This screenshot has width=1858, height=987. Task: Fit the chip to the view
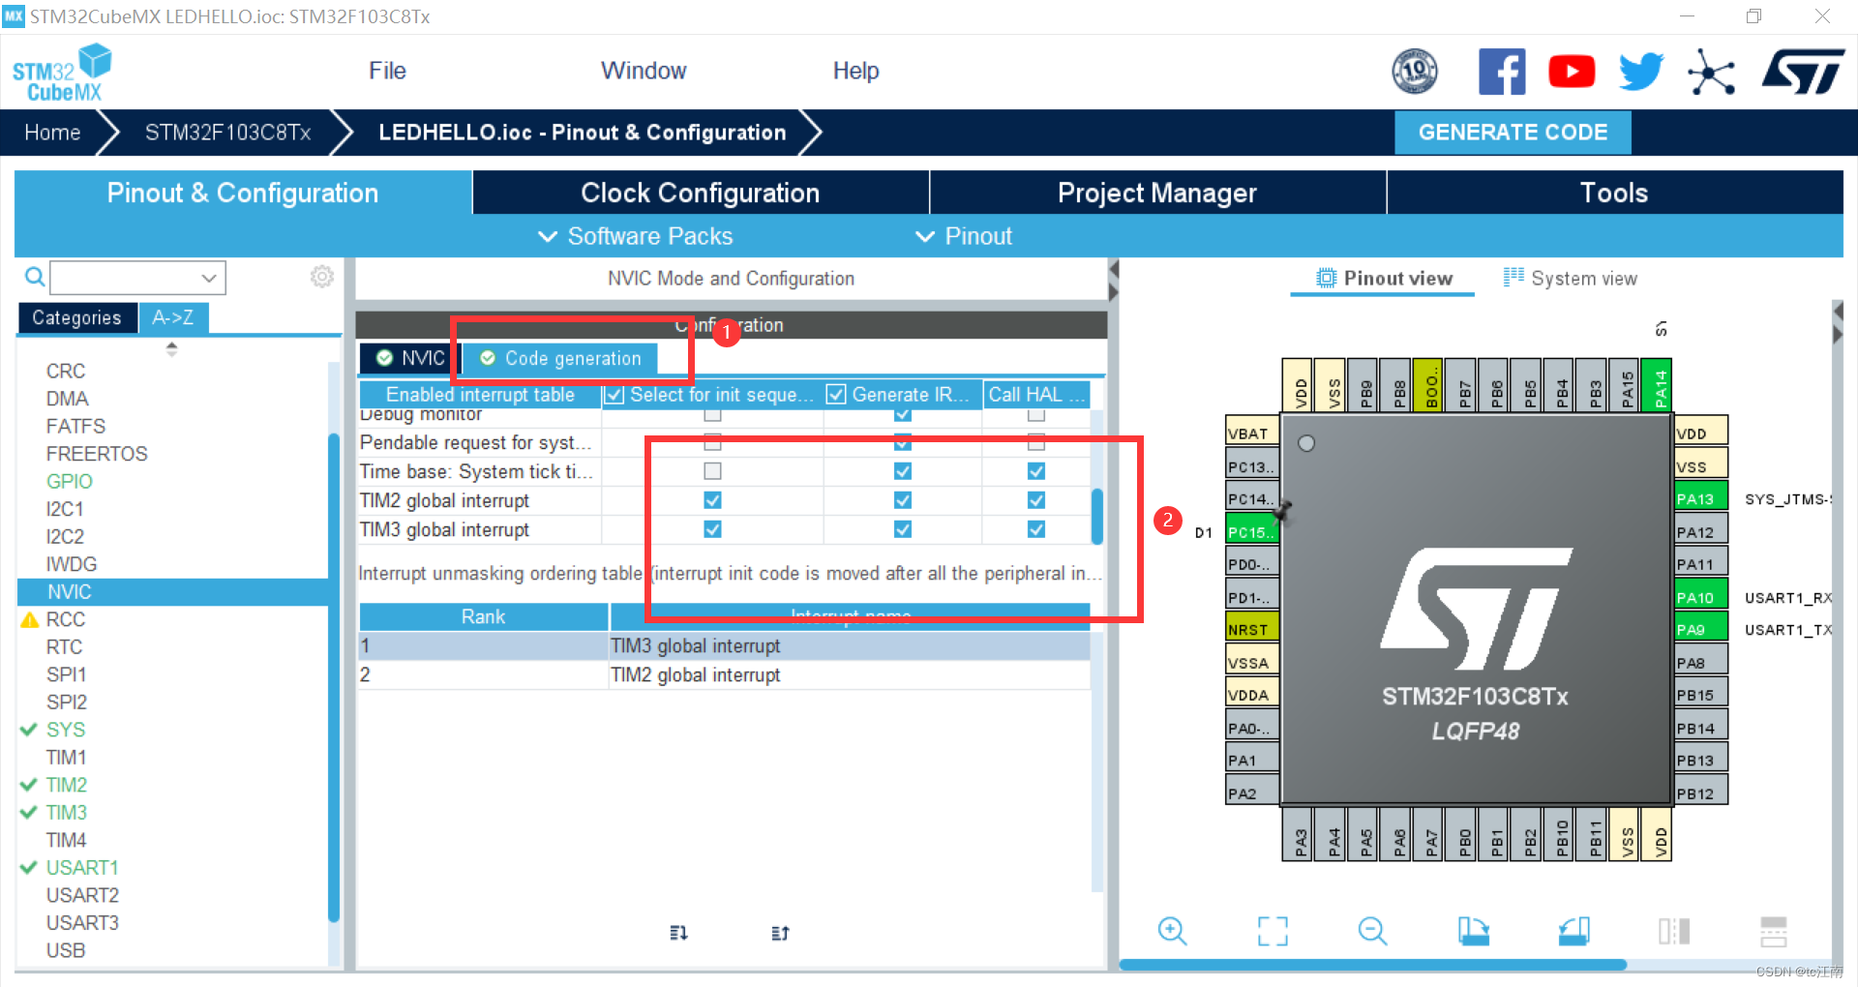tap(1273, 931)
